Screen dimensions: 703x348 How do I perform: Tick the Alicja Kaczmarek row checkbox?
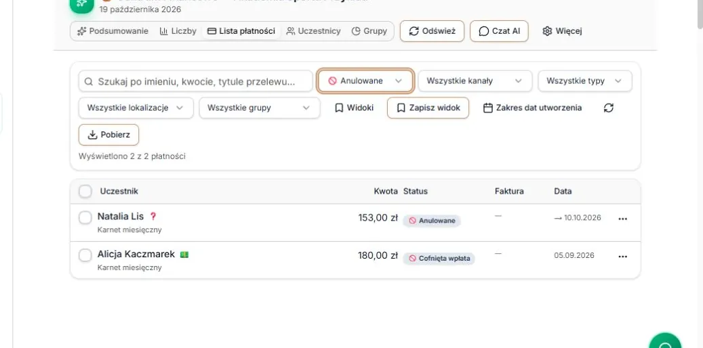[85, 255]
